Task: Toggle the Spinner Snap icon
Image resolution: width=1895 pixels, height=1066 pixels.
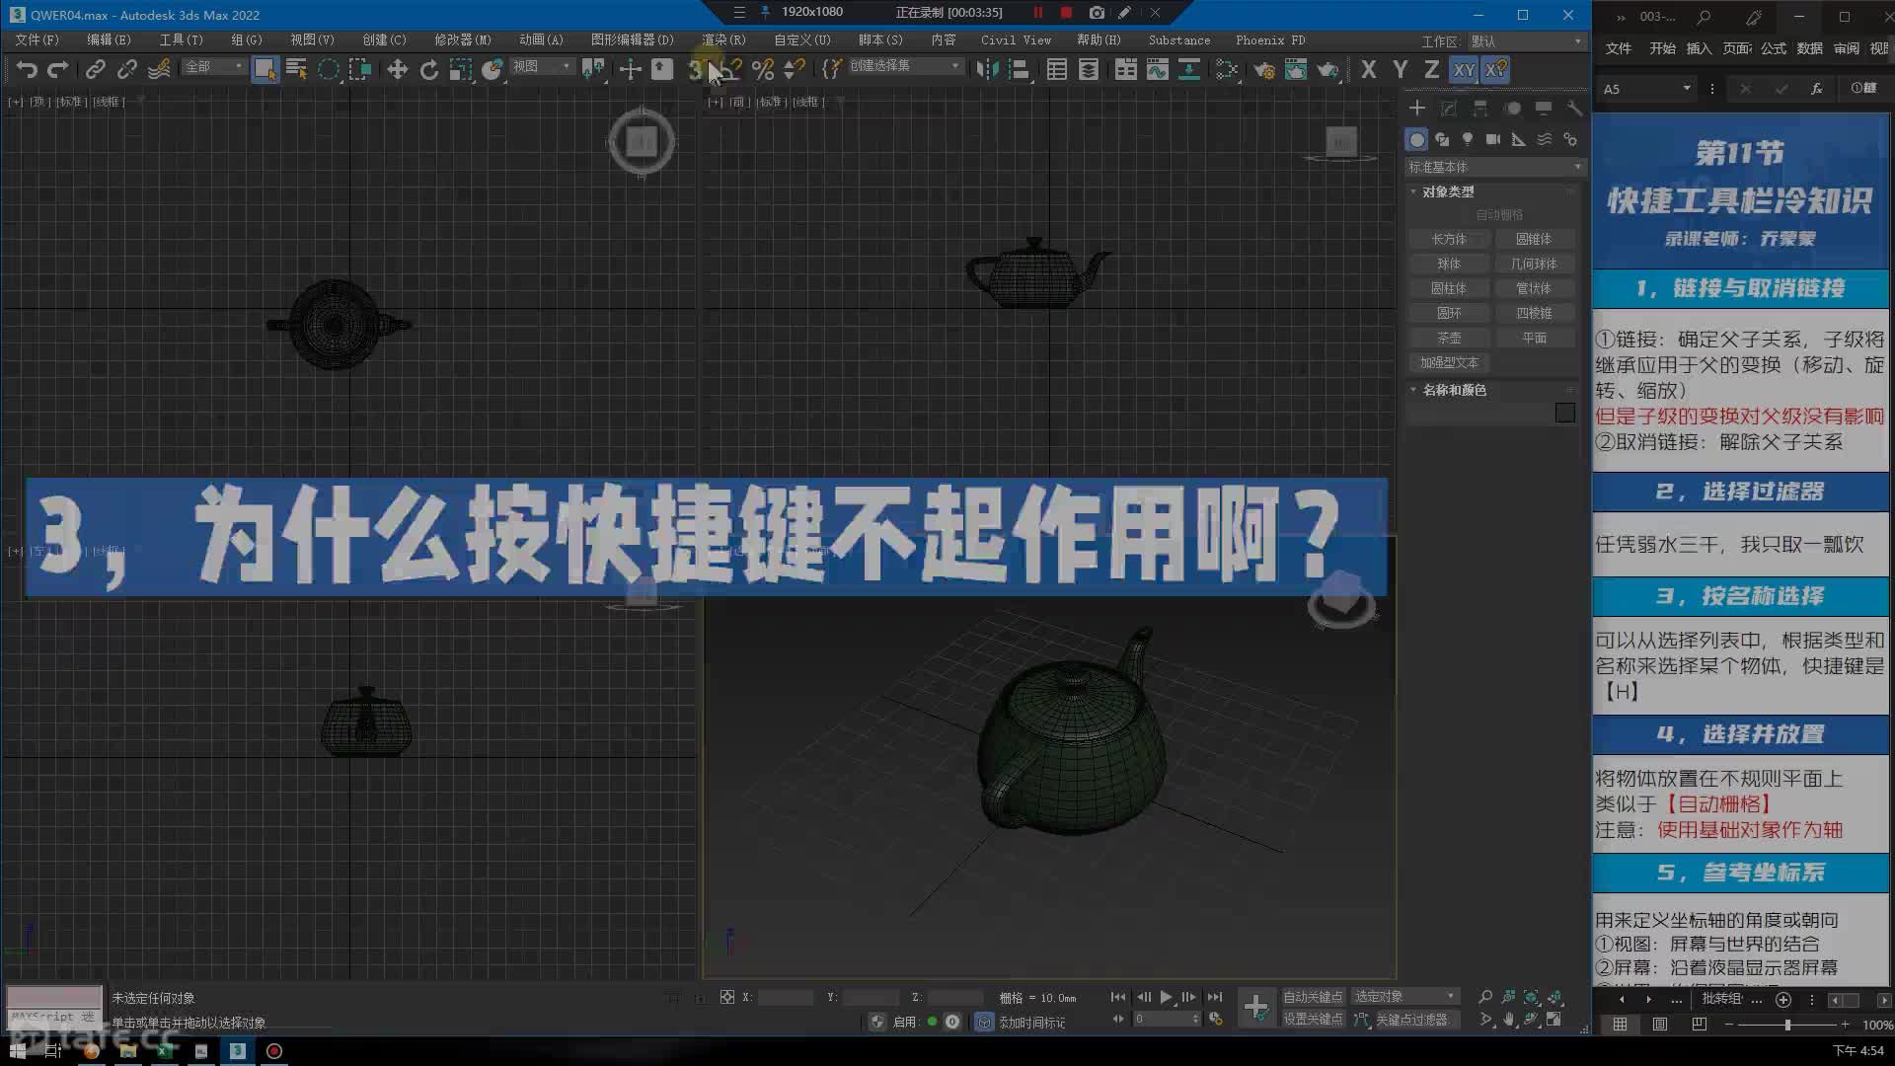Action: pyautogui.click(x=794, y=69)
